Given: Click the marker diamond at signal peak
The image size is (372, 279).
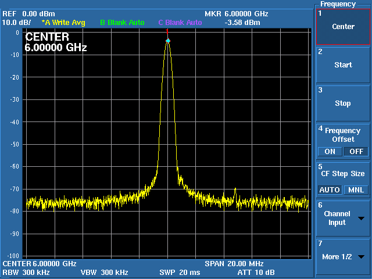Looking at the screenshot, I should point(168,41).
